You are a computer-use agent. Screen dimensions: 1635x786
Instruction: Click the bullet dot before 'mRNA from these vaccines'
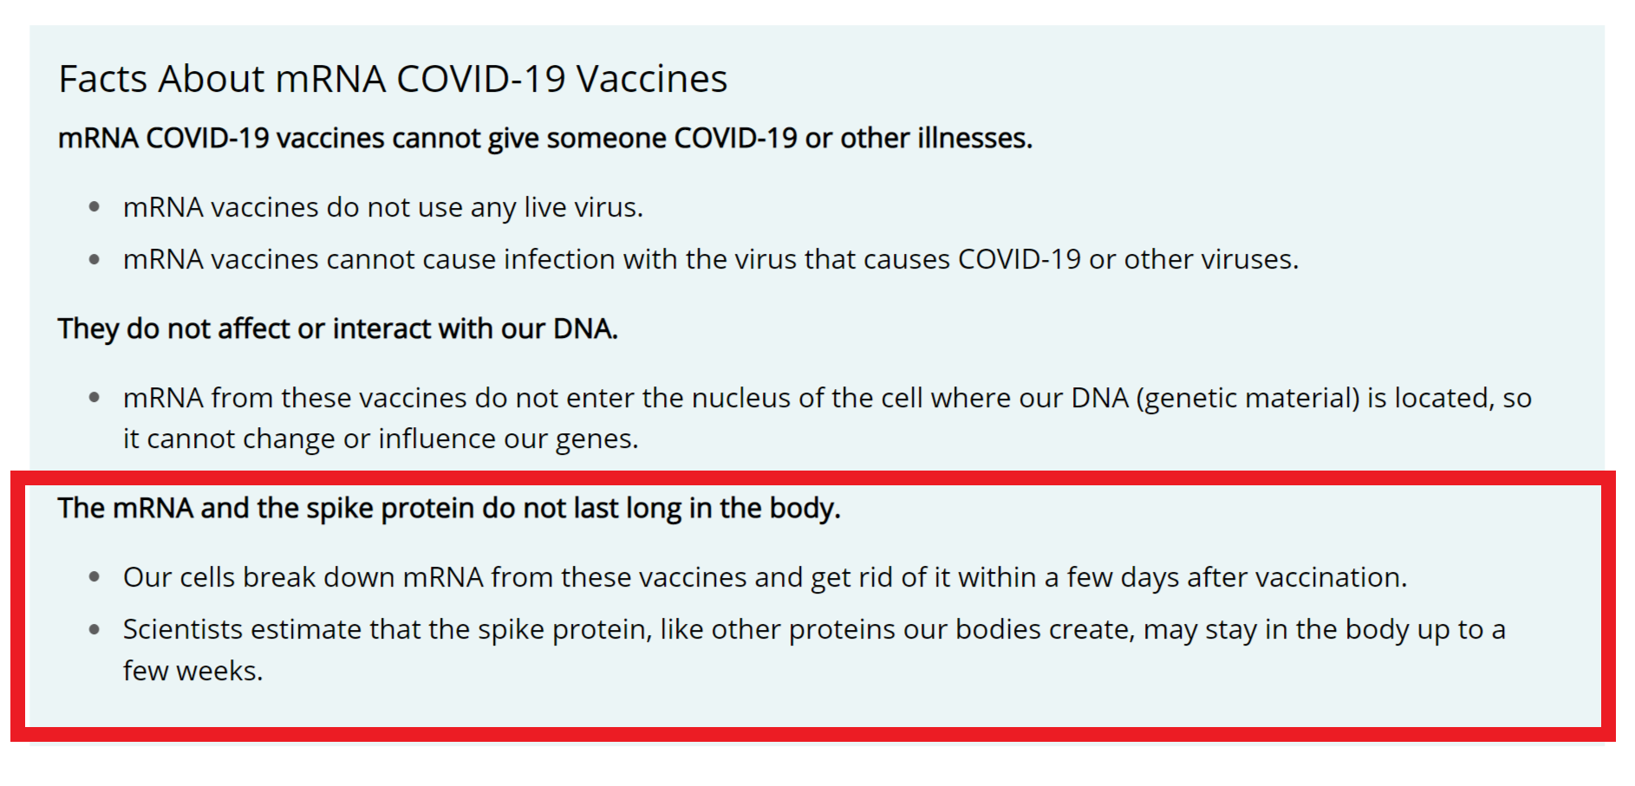point(94,398)
